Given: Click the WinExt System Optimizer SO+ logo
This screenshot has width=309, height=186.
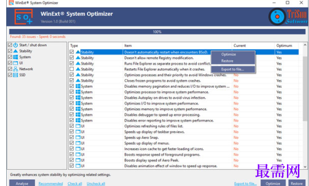Looking at the screenshot, I should [x=24, y=16].
